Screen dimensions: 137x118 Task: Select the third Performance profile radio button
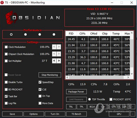(40, 34)
